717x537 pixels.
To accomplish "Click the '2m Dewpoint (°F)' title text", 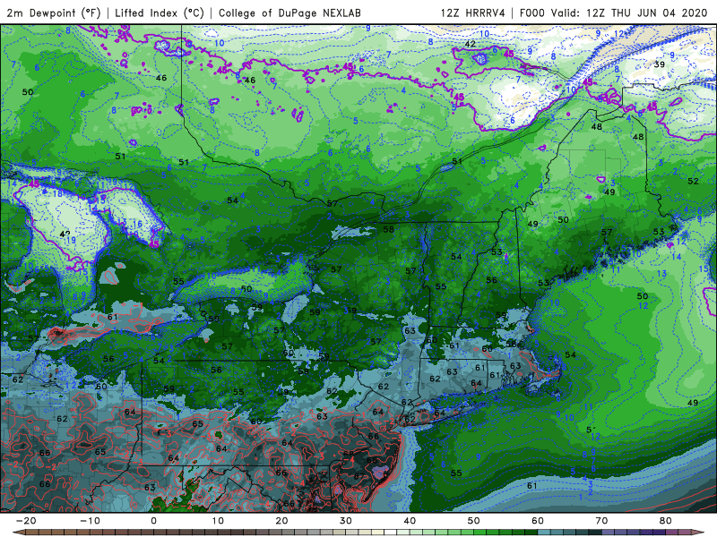I will tap(54, 13).
